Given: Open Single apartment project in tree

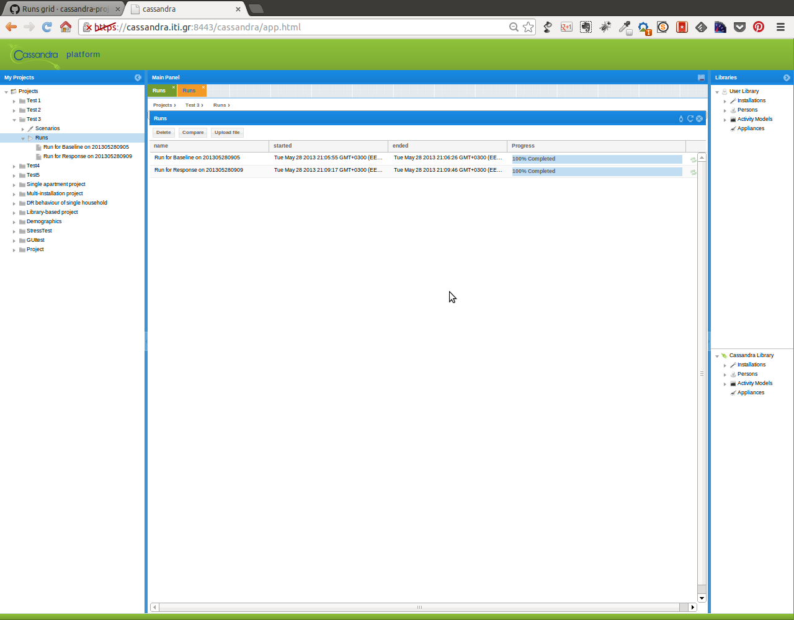Looking at the screenshot, I should [56, 185].
